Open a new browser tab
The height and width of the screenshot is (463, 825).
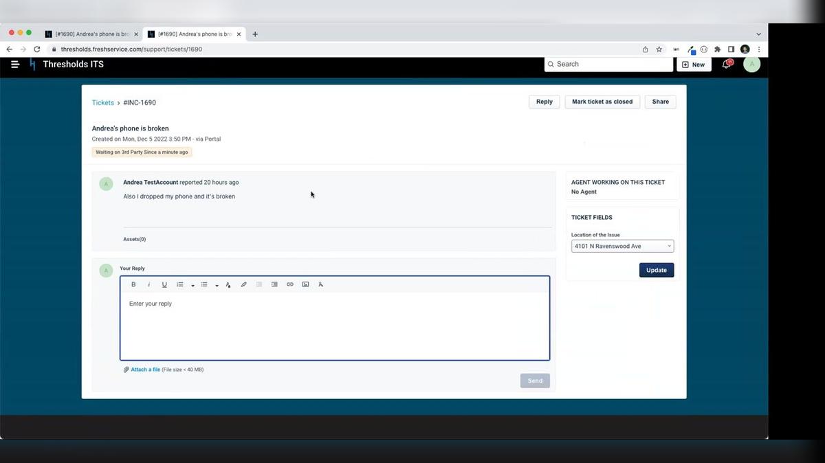click(255, 34)
